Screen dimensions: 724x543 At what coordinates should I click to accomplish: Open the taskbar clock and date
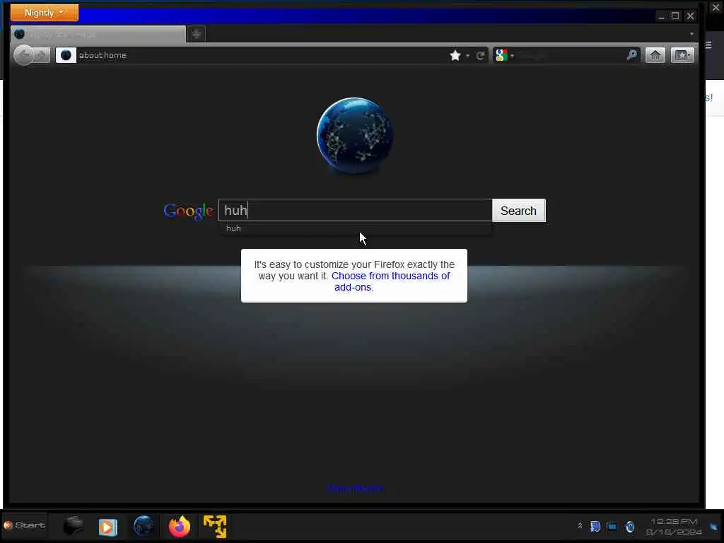pos(674,526)
